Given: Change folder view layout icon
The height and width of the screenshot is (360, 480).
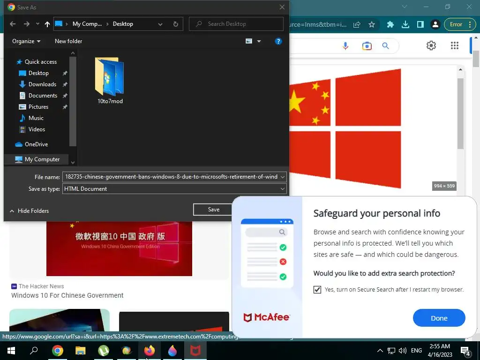Looking at the screenshot, I should [249, 41].
